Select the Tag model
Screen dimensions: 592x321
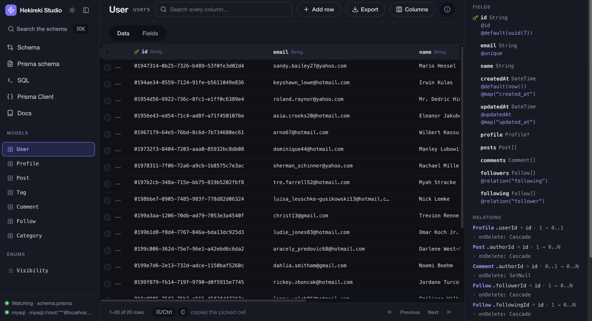click(x=48, y=193)
